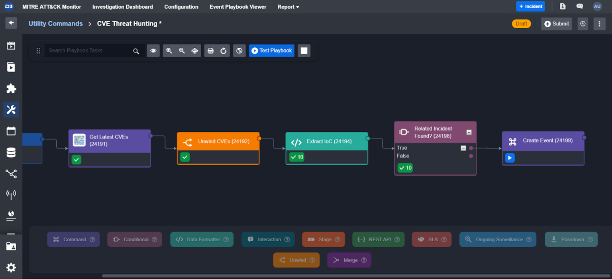Run Test Playbook
612x279 pixels.
click(x=272, y=51)
